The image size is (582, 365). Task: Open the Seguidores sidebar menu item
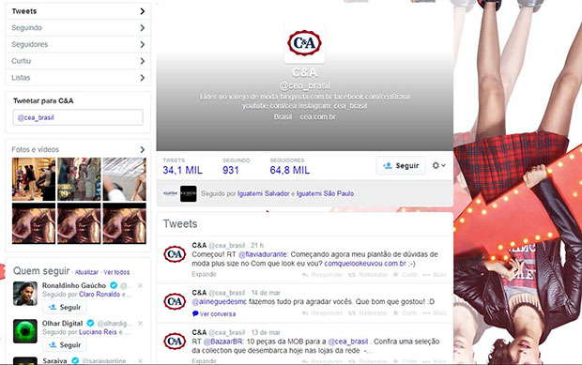coord(78,44)
